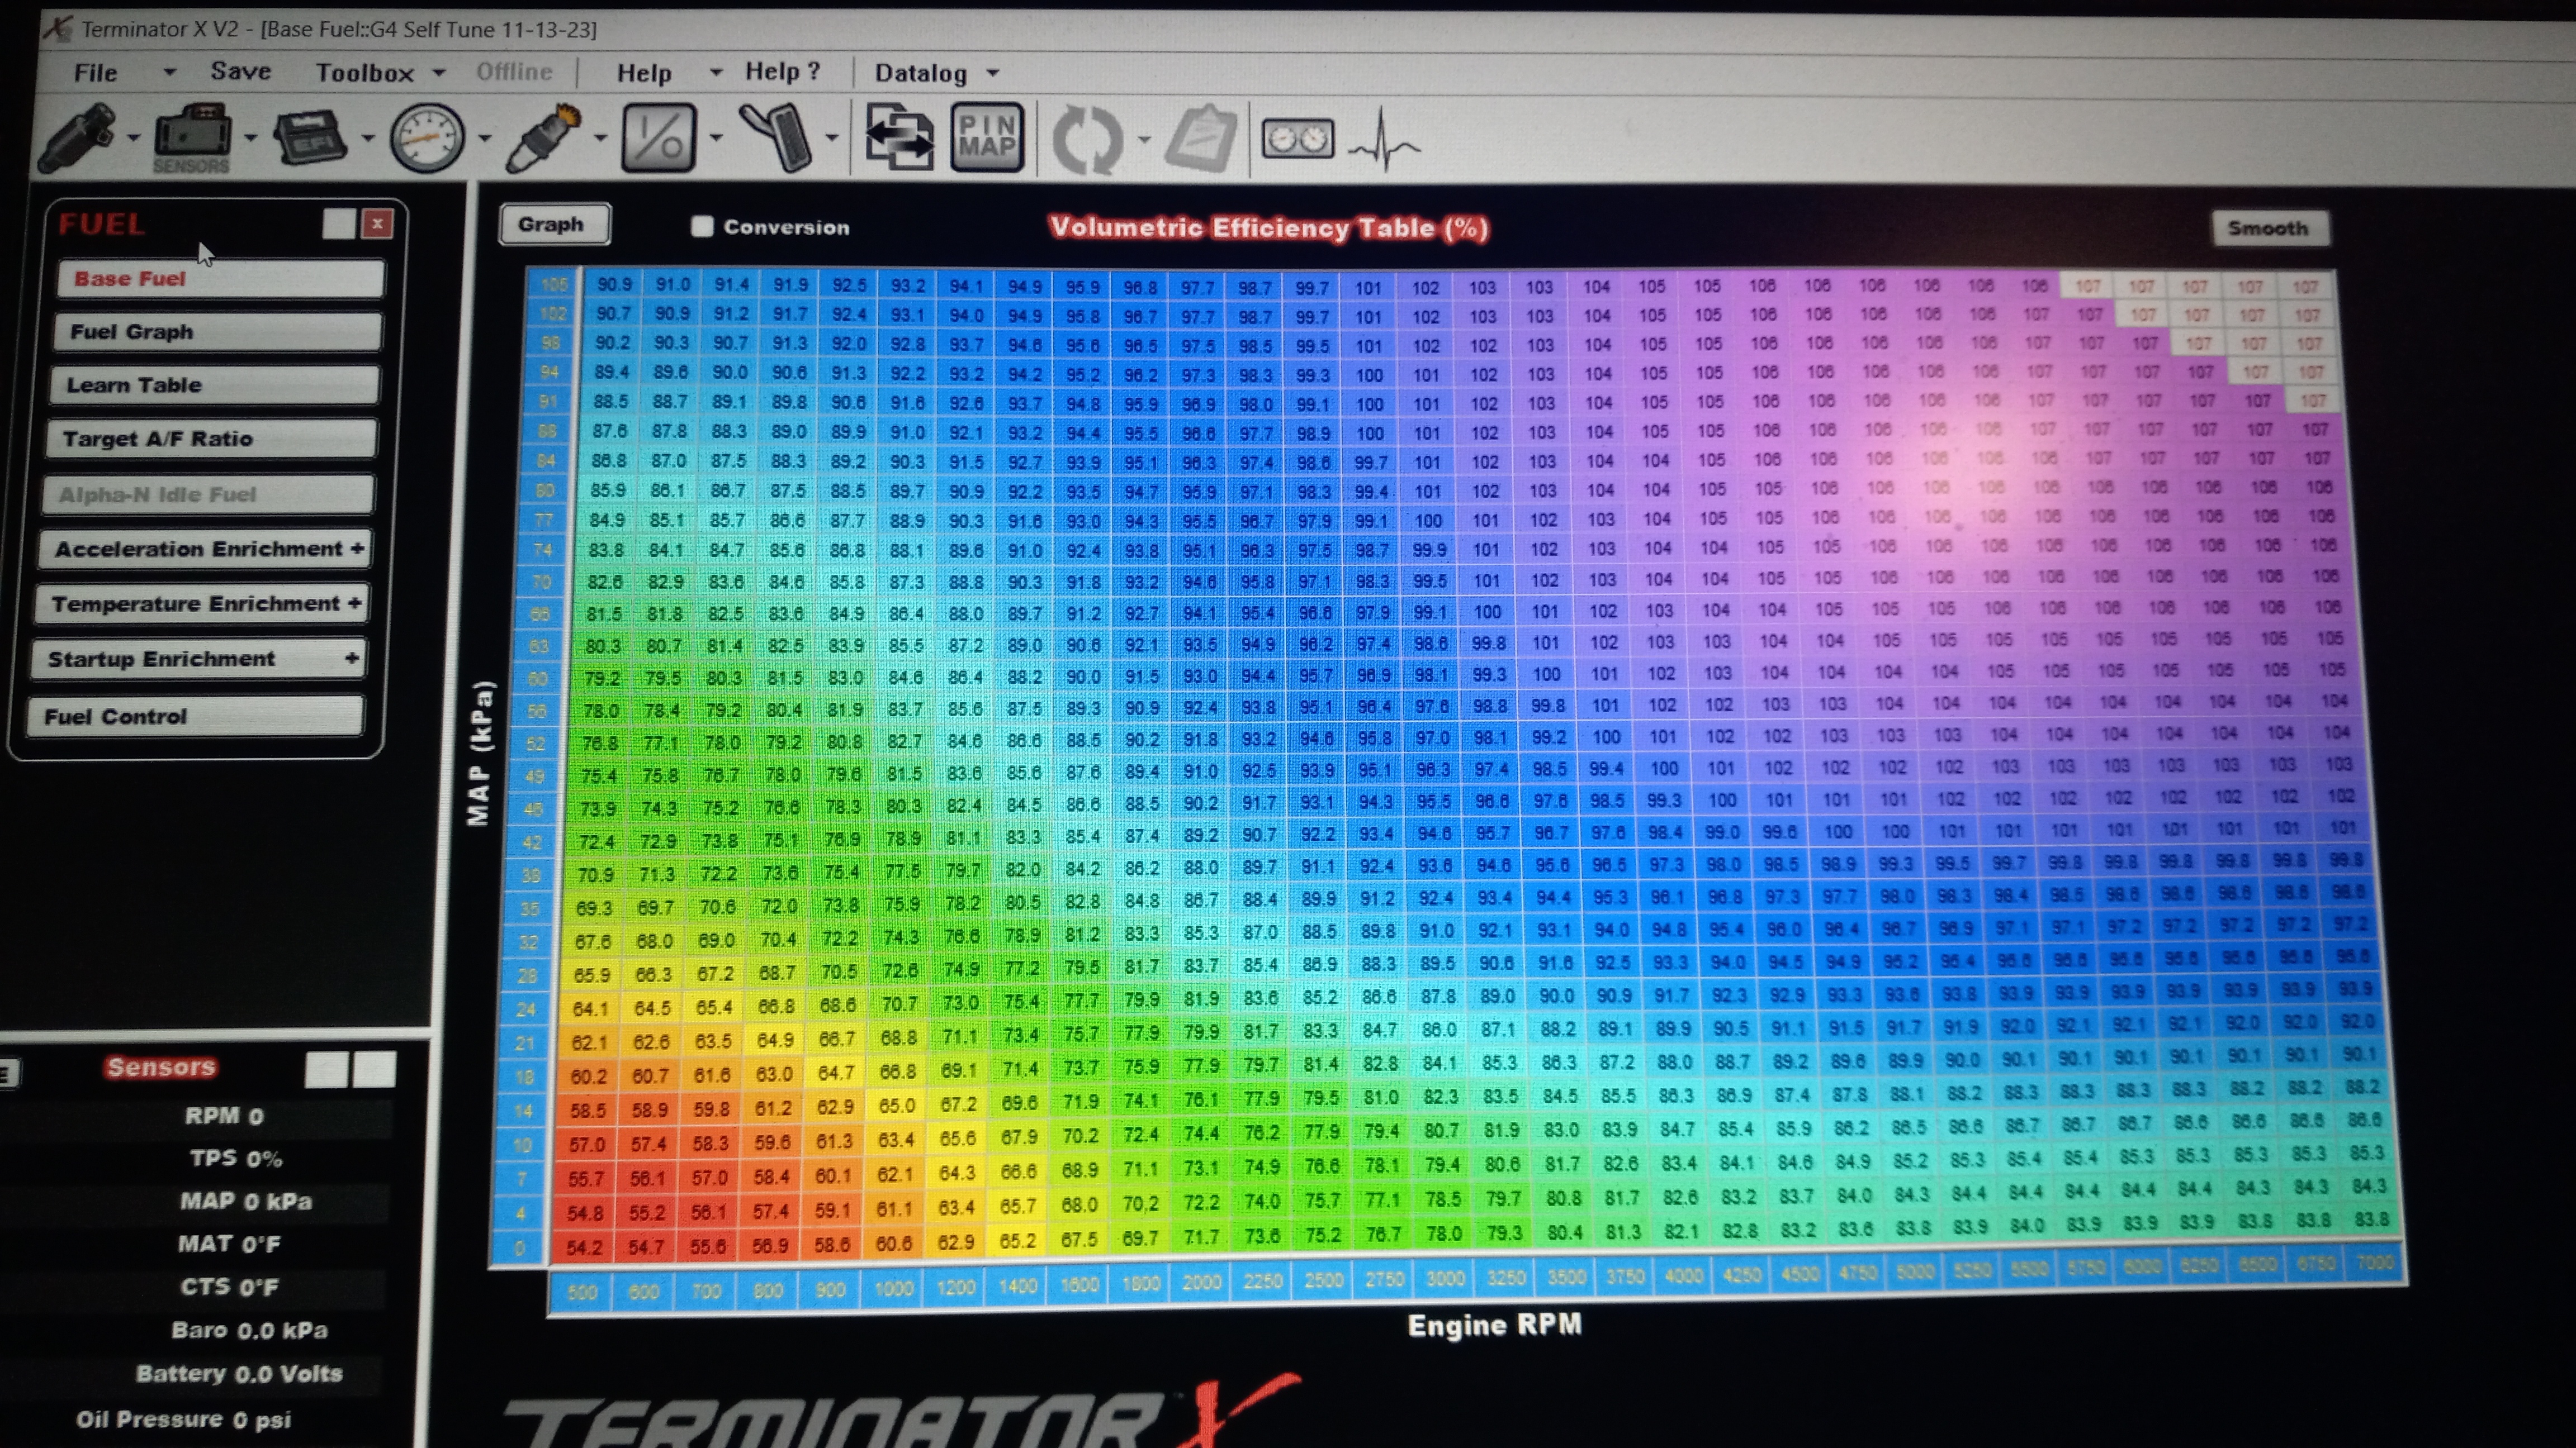Click the MAP 0 kPa sensor readout
Image resolution: width=2576 pixels, height=1448 pixels.
click(x=246, y=1201)
